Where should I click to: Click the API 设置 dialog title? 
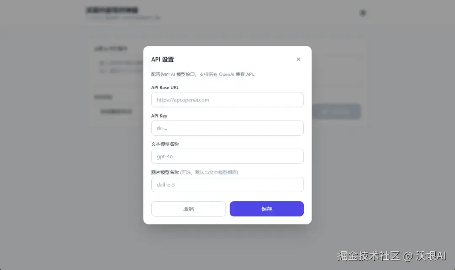click(x=163, y=59)
